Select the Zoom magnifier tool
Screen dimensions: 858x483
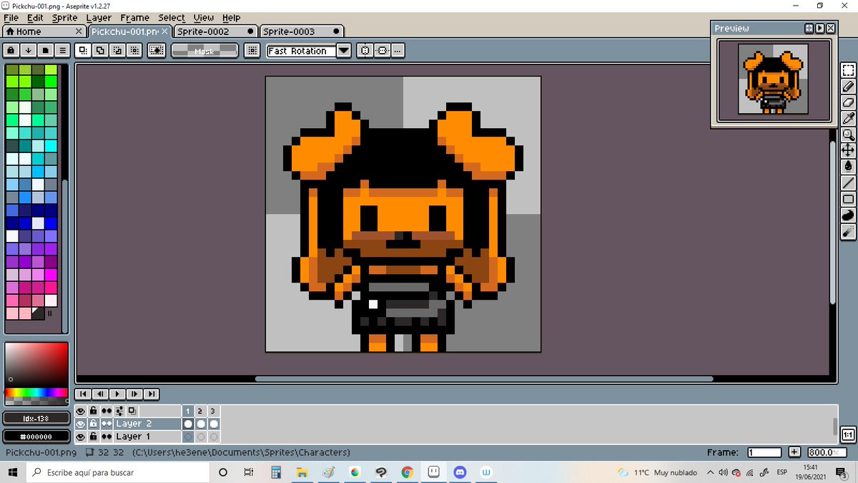848,135
